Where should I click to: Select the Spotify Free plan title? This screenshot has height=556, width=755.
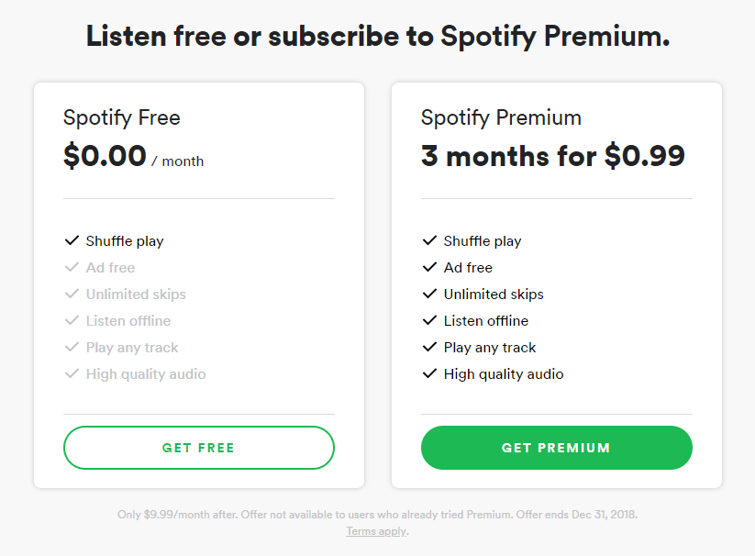pyautogui.click(x=122, y=118)
